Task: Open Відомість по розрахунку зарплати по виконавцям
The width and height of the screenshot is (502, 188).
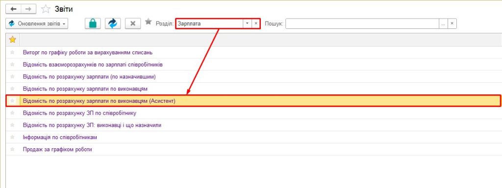Action: click(x=85, y=89)
